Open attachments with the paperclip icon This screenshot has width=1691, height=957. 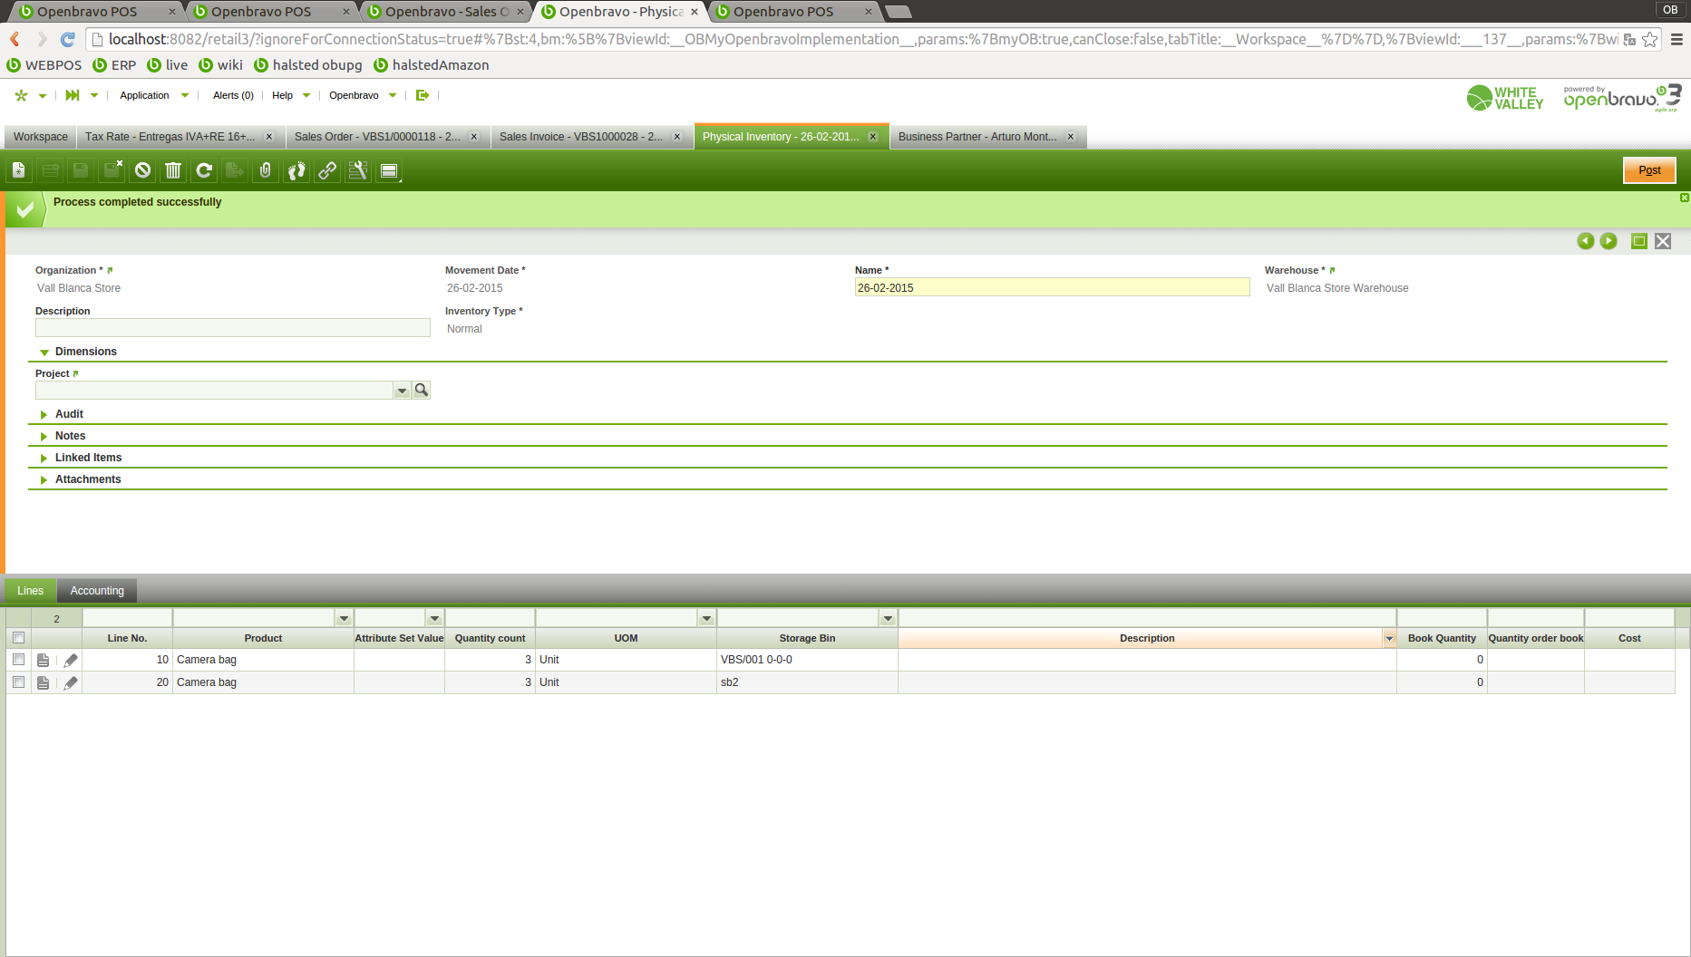(266, 170)
